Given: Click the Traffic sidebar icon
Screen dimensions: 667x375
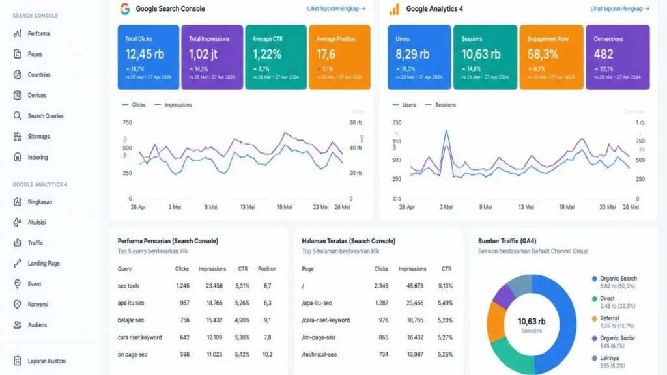Looking at the screenshot, I should (18, 243).
